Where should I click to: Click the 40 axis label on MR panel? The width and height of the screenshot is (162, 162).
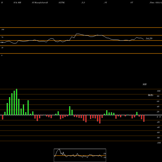158,107
